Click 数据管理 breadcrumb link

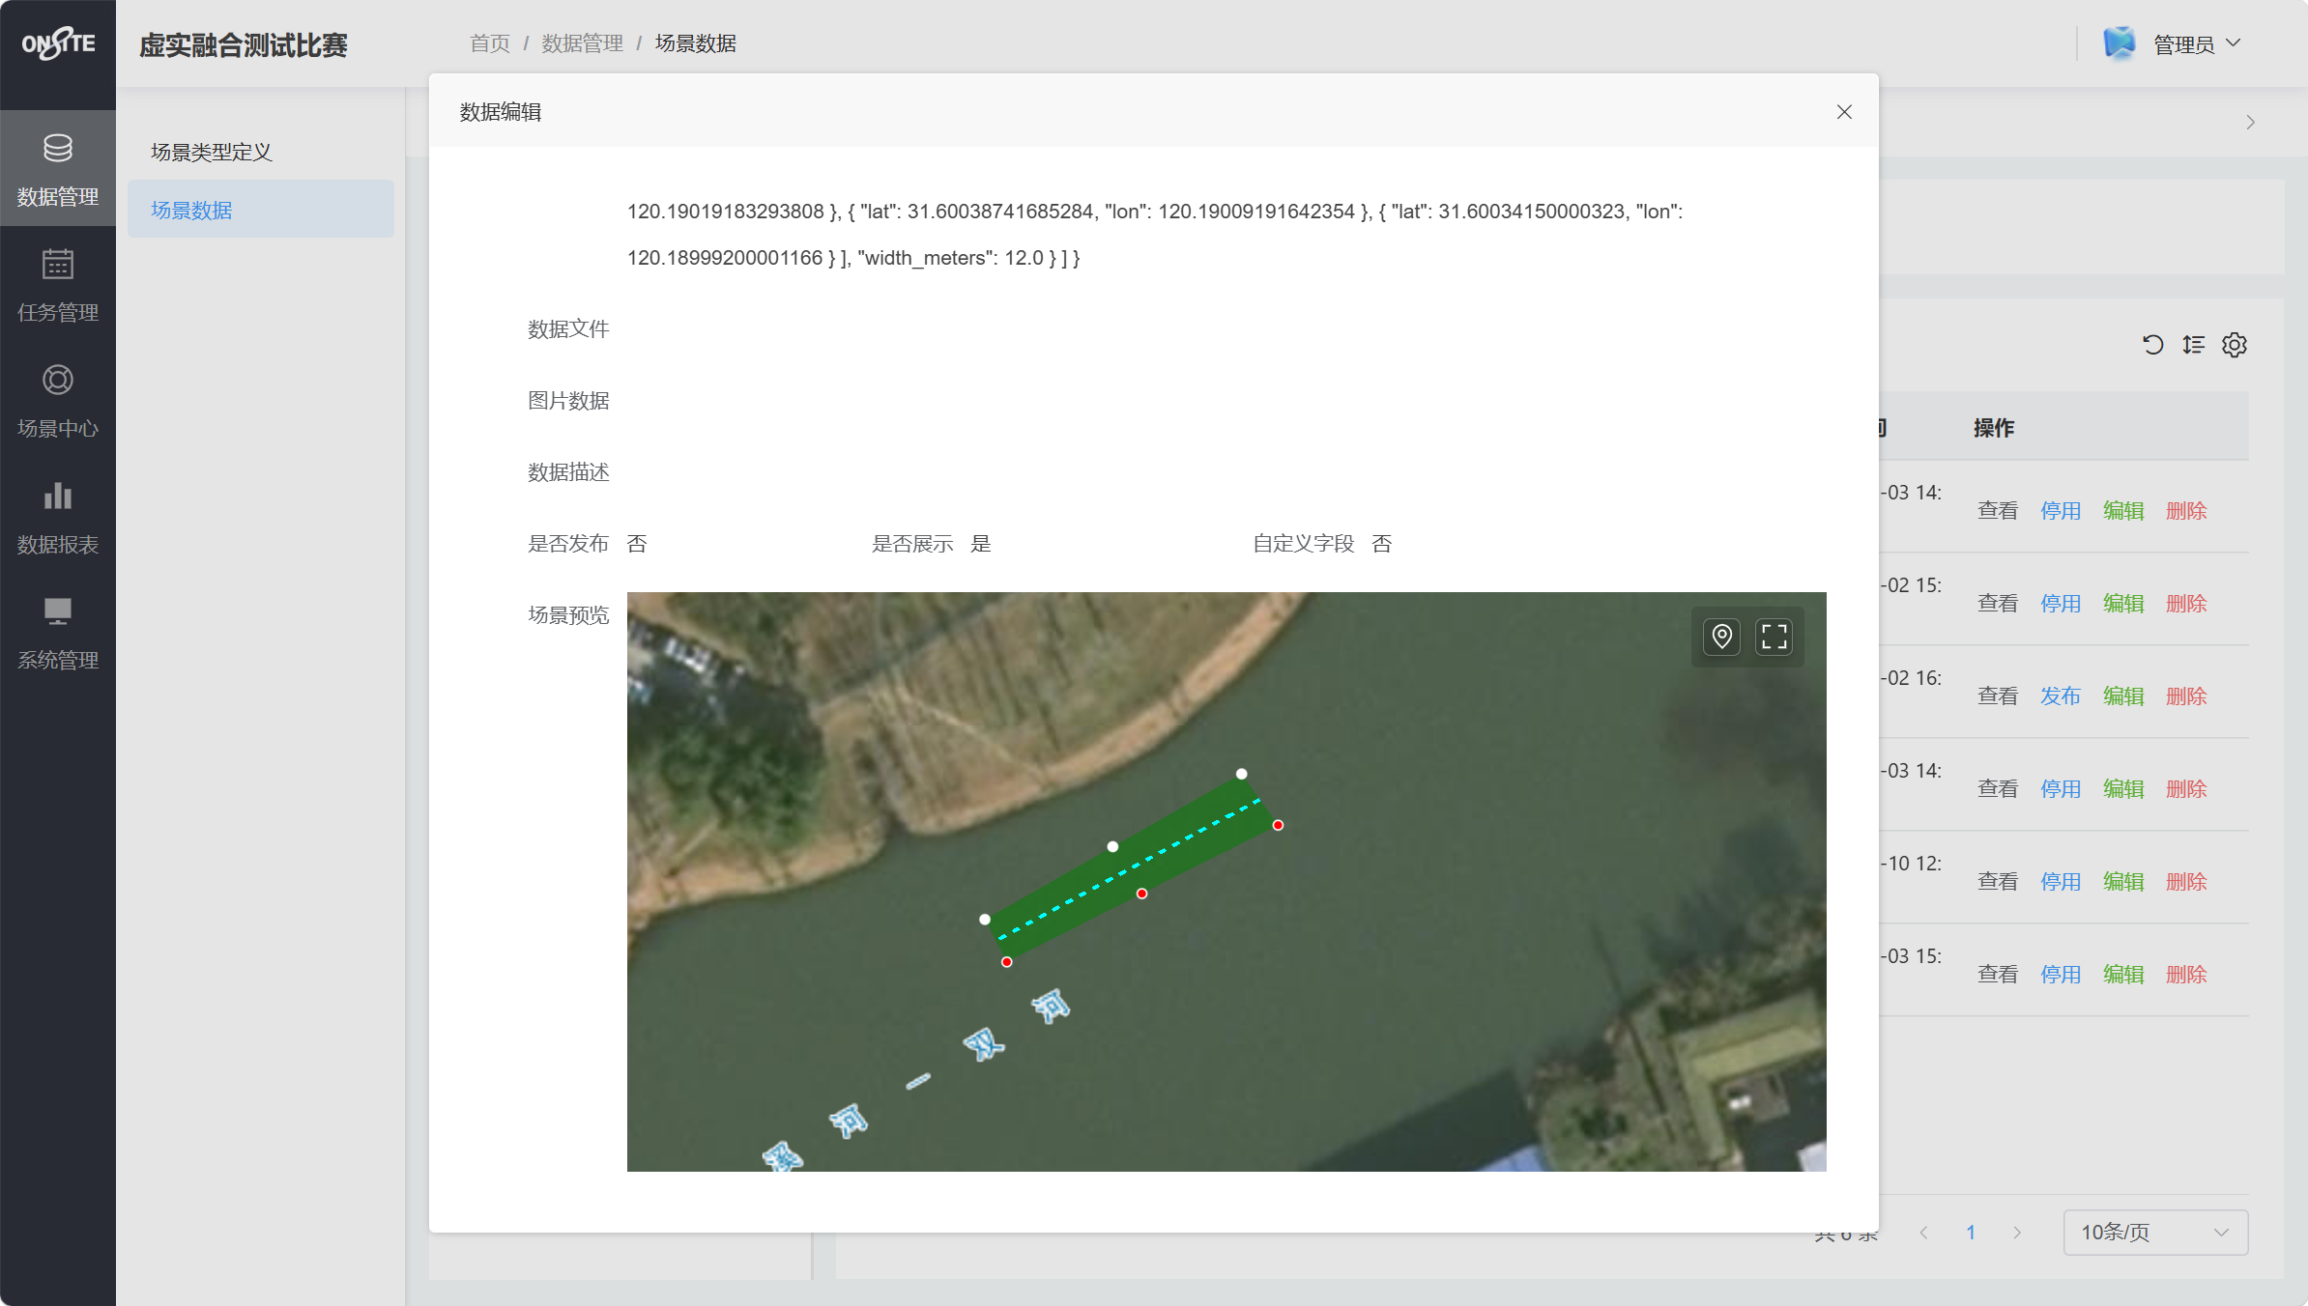point(583,43)
